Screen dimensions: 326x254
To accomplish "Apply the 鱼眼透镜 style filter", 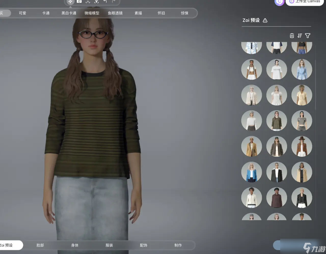I will pos(115,13).
